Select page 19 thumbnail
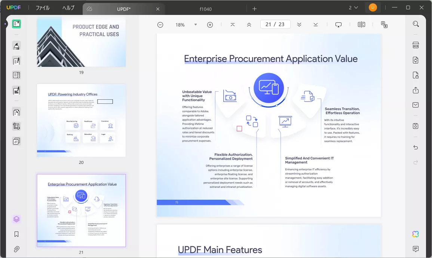The image size is (432, 258). pyautogui.click(x=81, y=42)
